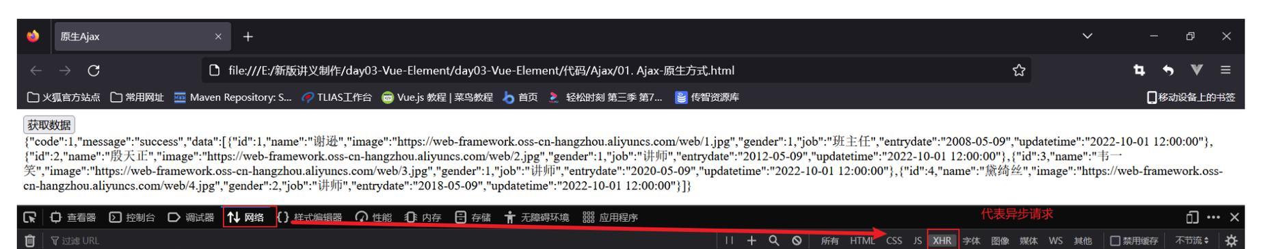Click the file page icon in address bar
1265x249 pixels.
coord(214,70)
